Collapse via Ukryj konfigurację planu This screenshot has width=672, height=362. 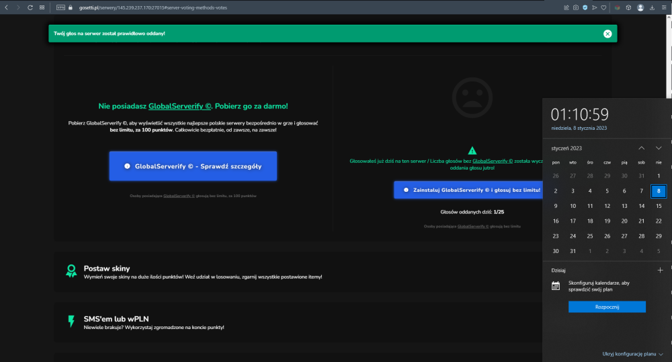click(632, 354)
